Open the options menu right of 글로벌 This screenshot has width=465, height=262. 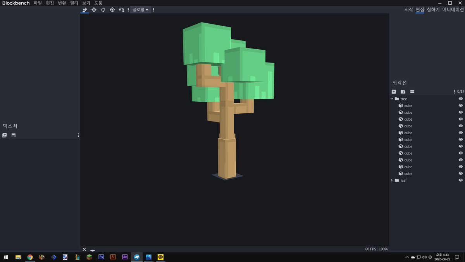coord(153,10)
